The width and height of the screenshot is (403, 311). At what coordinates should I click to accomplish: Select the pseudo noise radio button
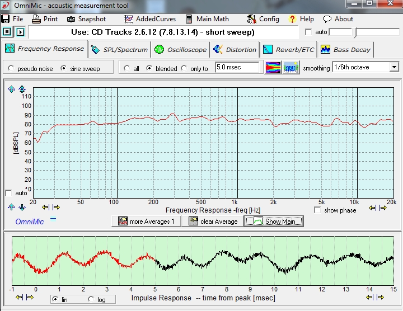(x=11, y=68)
